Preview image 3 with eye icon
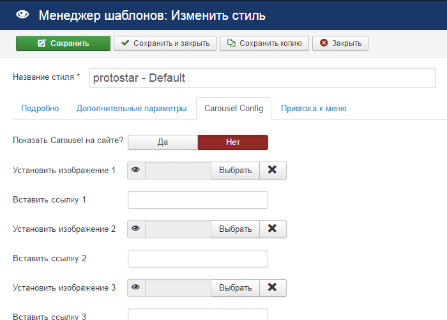The height and width of the screenshot is (320, 447). pos(136,288)
